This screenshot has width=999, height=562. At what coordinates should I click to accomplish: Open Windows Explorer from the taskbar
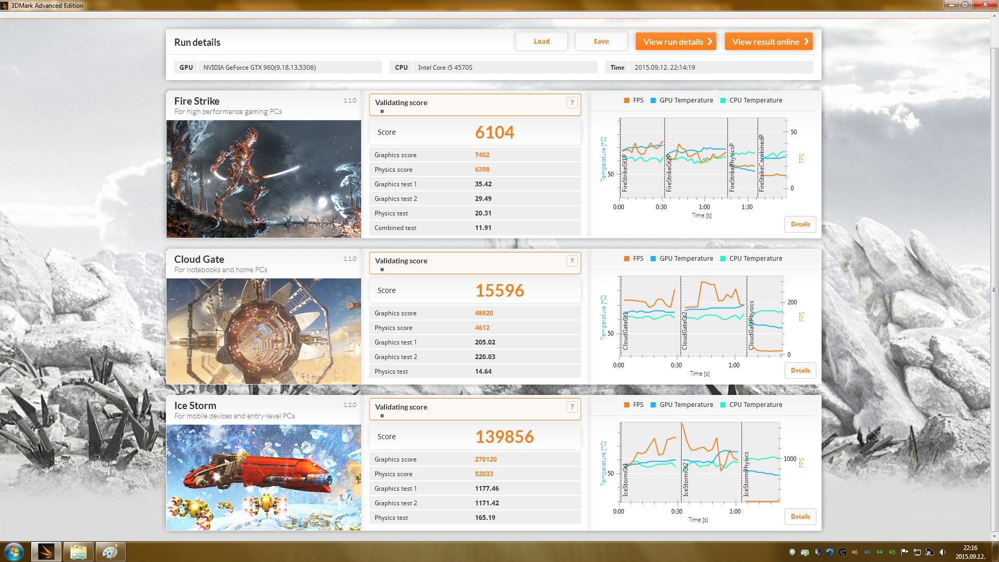78,552
